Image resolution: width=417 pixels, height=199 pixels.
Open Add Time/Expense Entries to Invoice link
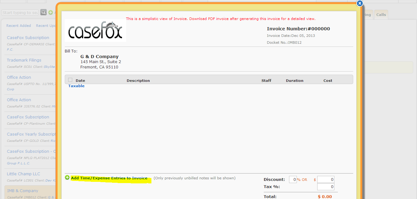tap(109, 178)
